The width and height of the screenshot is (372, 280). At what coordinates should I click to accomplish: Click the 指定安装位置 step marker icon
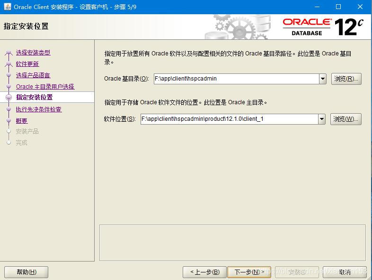[x=9, y=98]
